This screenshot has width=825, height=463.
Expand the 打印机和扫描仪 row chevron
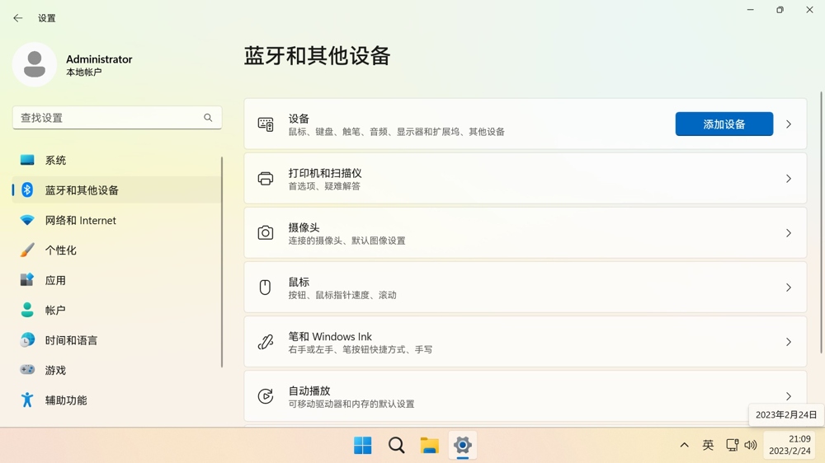click(x=789, y=179)
